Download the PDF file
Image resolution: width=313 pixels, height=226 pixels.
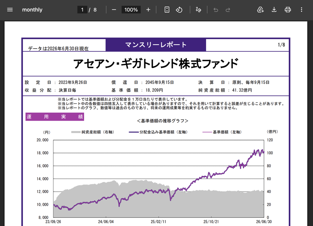tap(274, 9)
